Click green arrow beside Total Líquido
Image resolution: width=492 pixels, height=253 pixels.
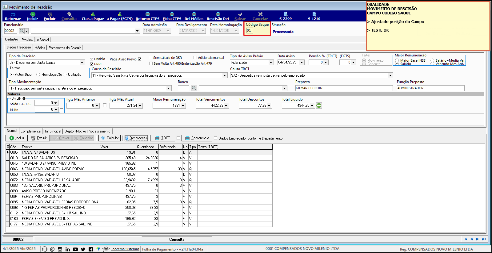[x=319, y=105]
